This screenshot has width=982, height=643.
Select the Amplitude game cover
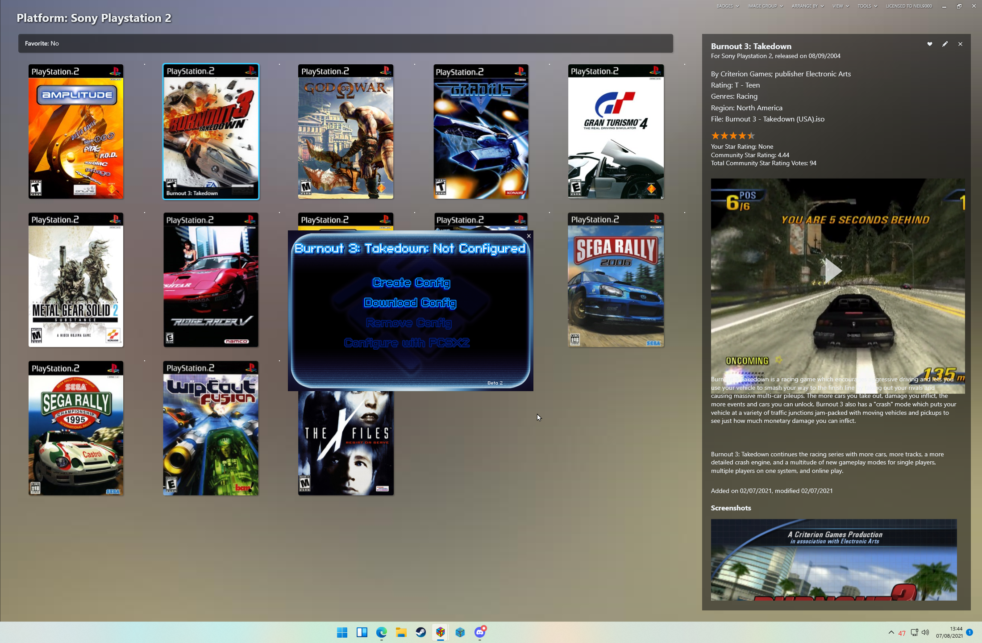(76, 131)
